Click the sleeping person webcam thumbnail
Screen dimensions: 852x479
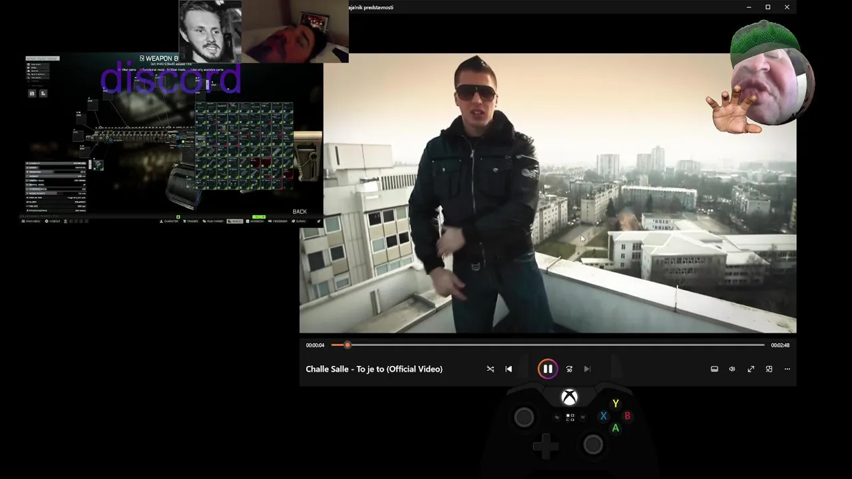[x=295, y=31]
